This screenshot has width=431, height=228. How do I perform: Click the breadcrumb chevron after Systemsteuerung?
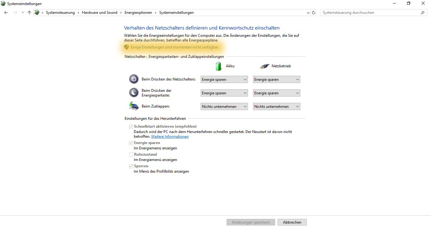click(79, 13)
